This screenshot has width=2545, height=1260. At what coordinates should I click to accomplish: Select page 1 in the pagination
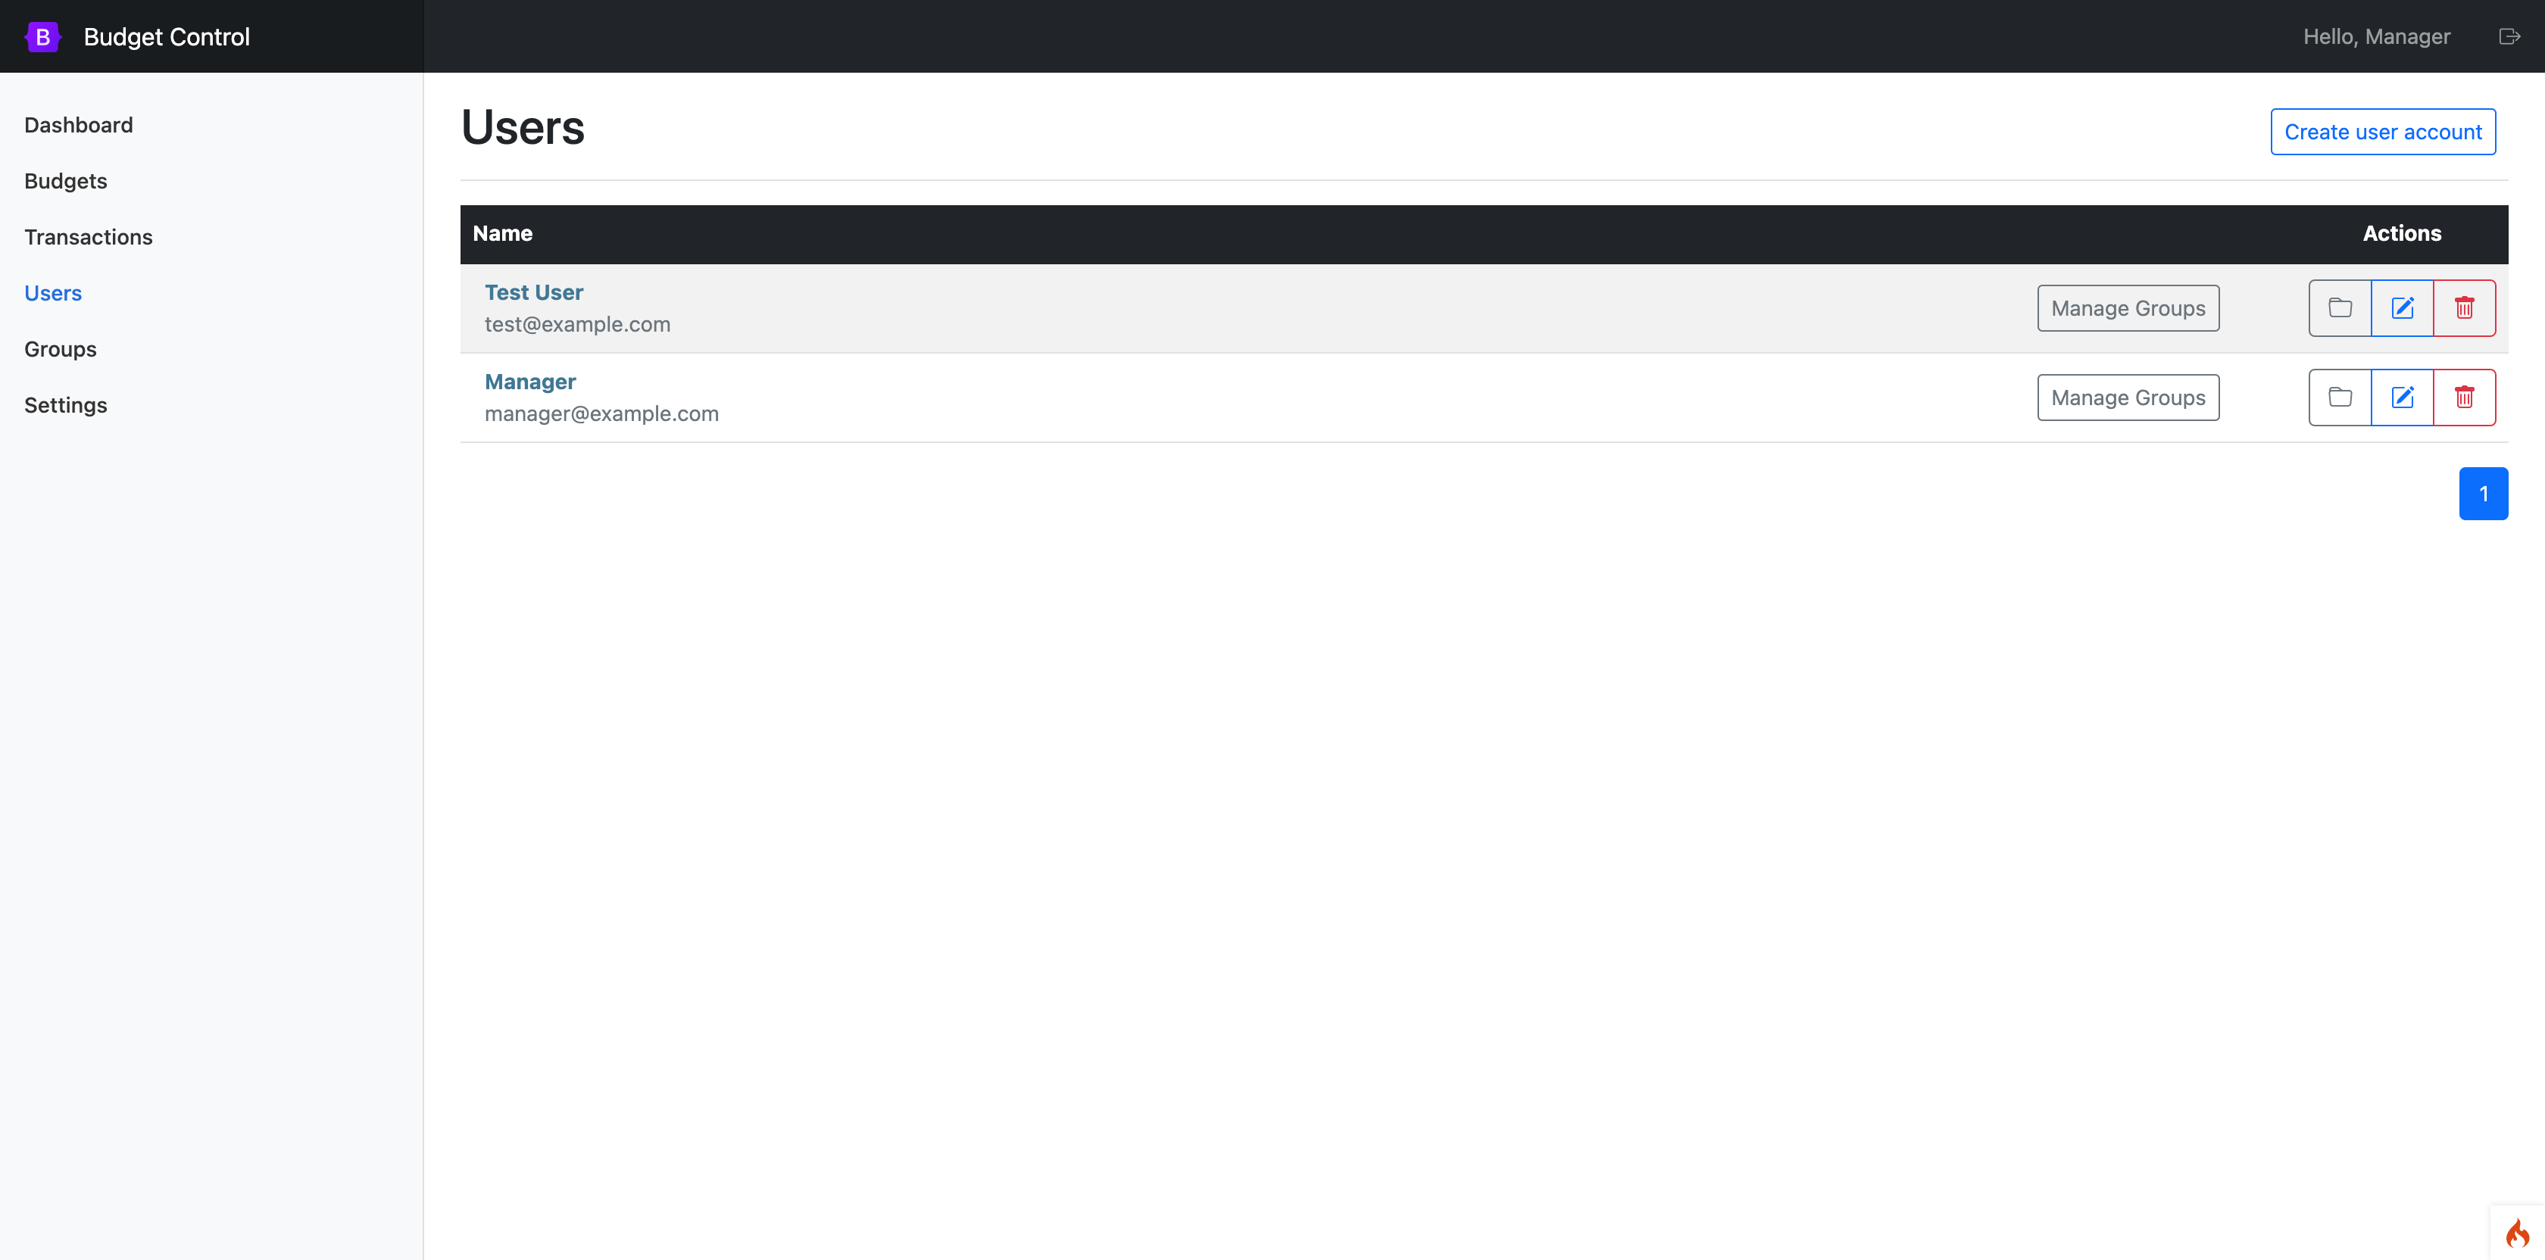(2483, 494)
